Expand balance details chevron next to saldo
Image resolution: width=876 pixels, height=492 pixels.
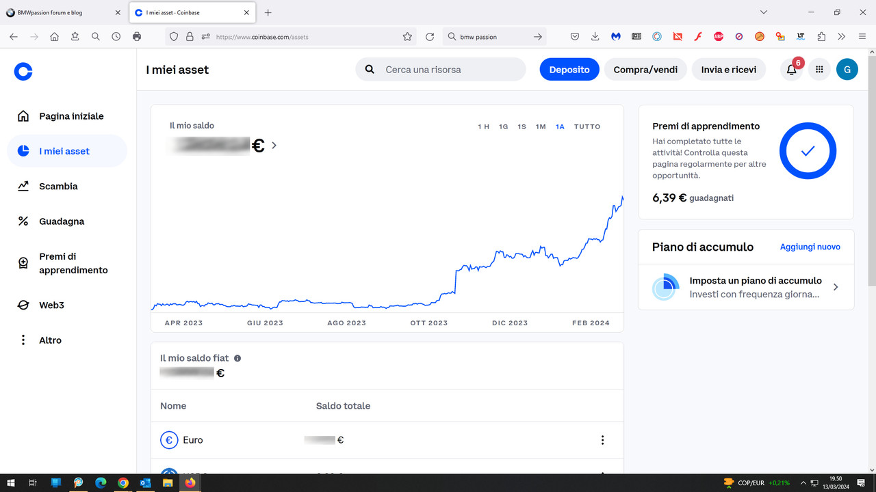pyautogui.click(x=274, y=145)
